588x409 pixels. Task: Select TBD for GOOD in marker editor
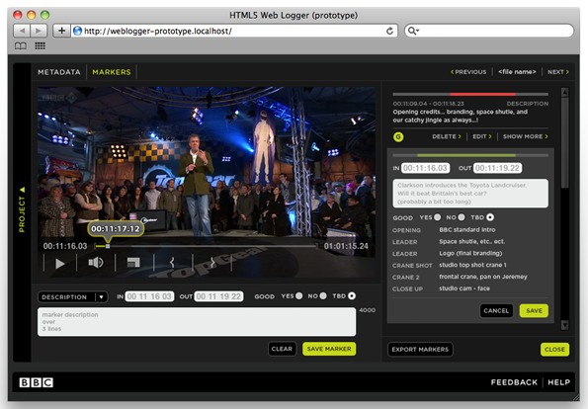coord(490,217)
